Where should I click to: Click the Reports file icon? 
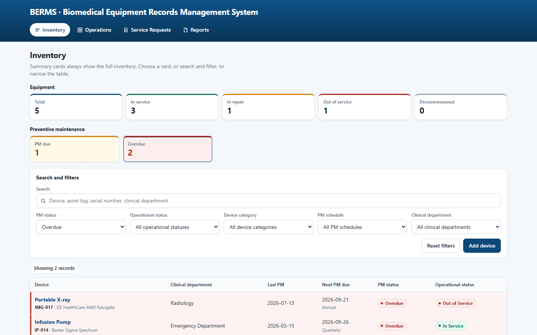pyautogui.click(x=185, y=30)
